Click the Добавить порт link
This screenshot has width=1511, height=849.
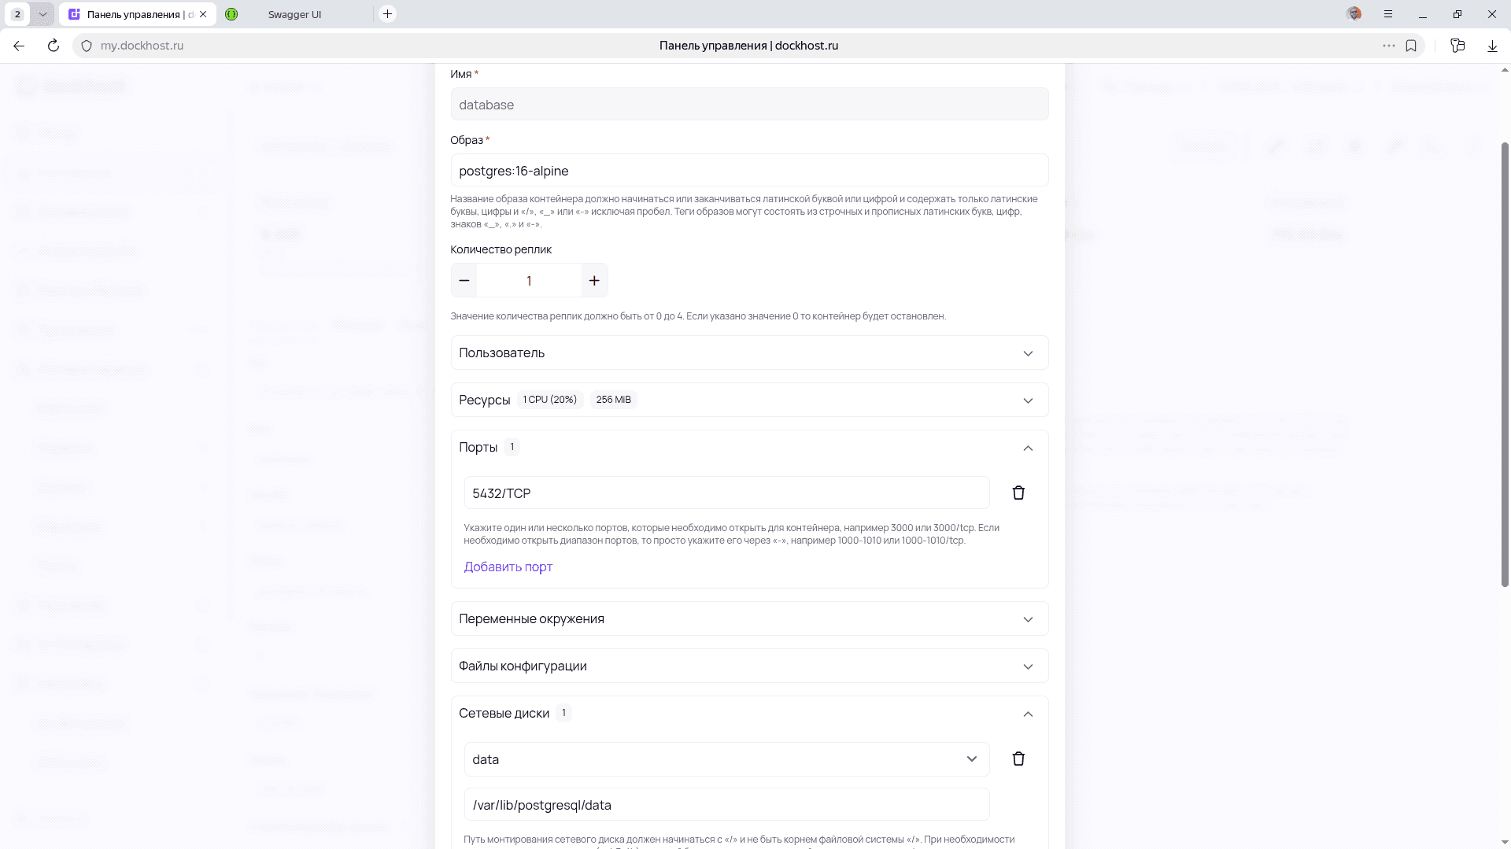pyautogui.click(x=508, y=567)
